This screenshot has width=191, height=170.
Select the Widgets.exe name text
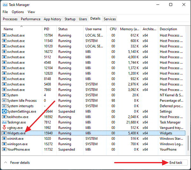click(16, 133)
